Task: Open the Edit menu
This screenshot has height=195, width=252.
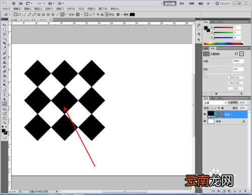Action: click(x=17, y=9)
